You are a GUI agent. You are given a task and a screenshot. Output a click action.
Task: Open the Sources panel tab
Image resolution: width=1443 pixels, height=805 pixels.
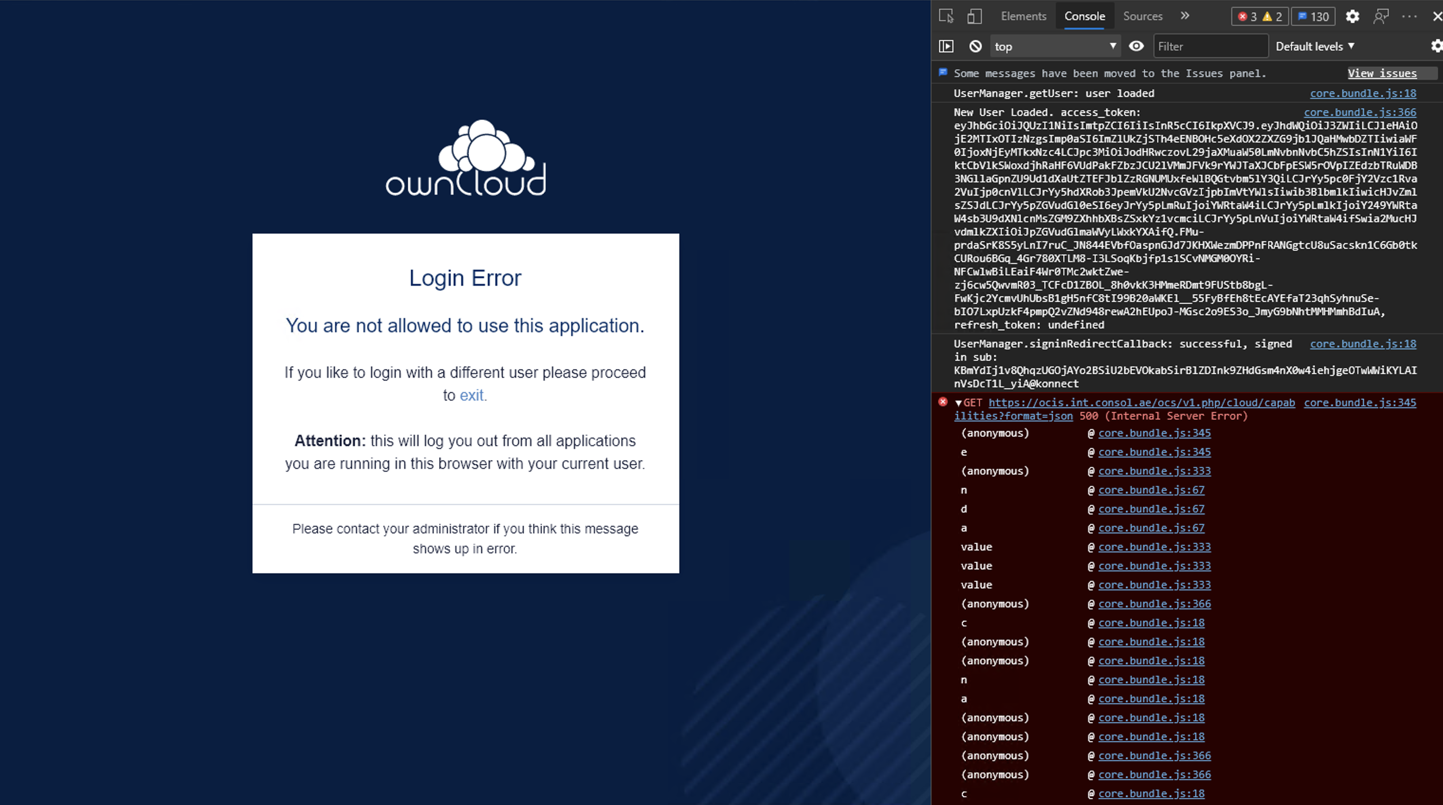tap(1143, 16)
